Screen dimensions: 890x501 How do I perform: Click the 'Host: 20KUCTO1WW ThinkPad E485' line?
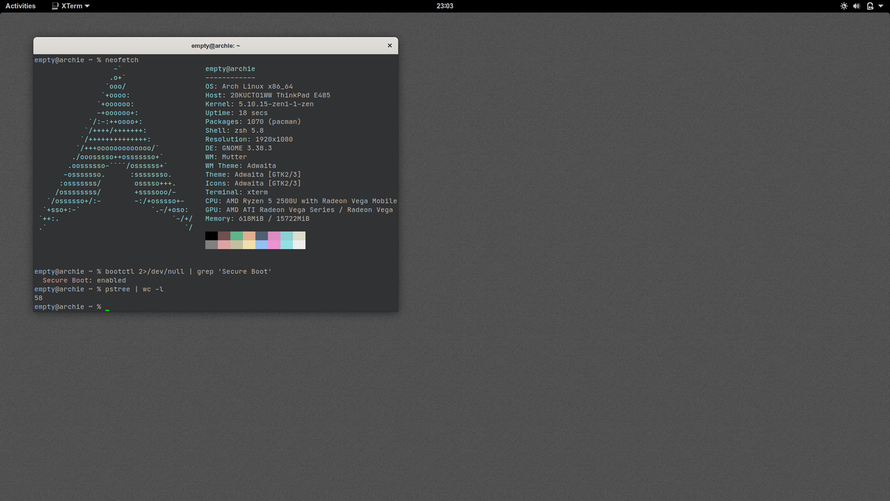click(268, 95)
